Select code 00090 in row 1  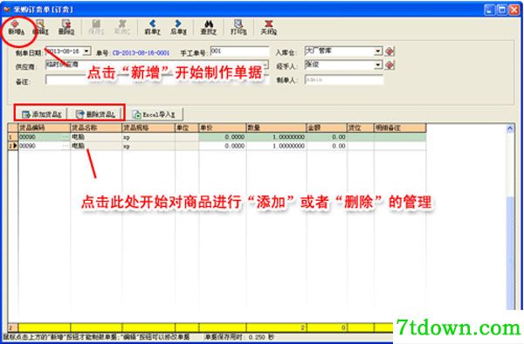coord(27,137)
